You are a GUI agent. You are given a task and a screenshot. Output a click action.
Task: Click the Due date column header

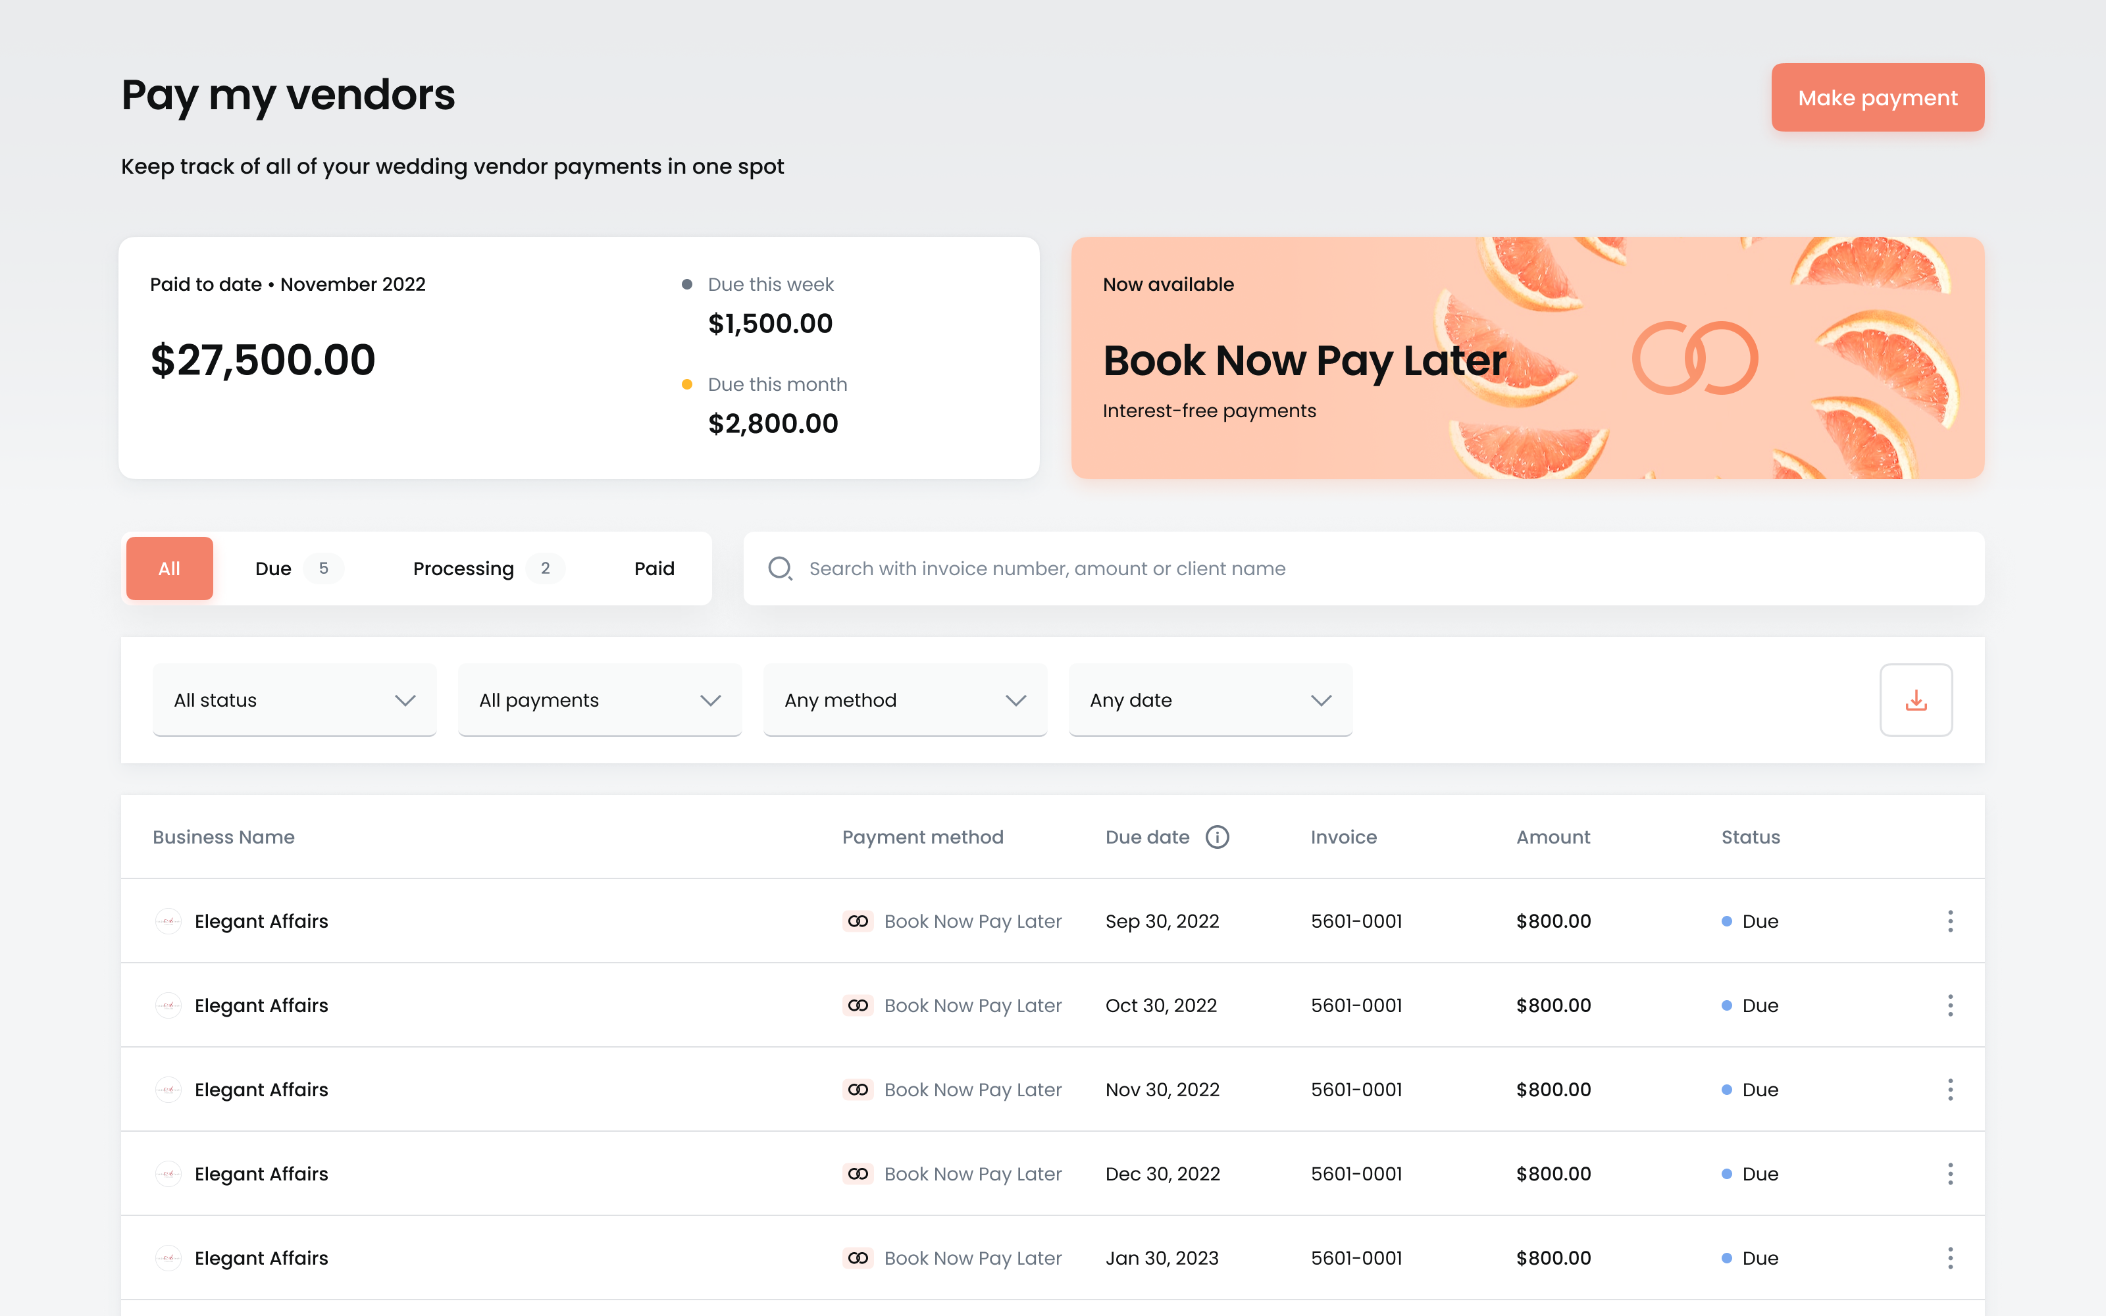coord(1147,836)
